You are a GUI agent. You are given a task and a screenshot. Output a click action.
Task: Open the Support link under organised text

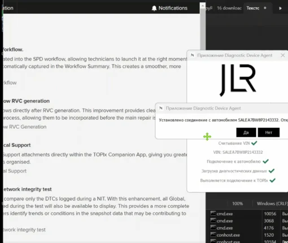[15, 171]
